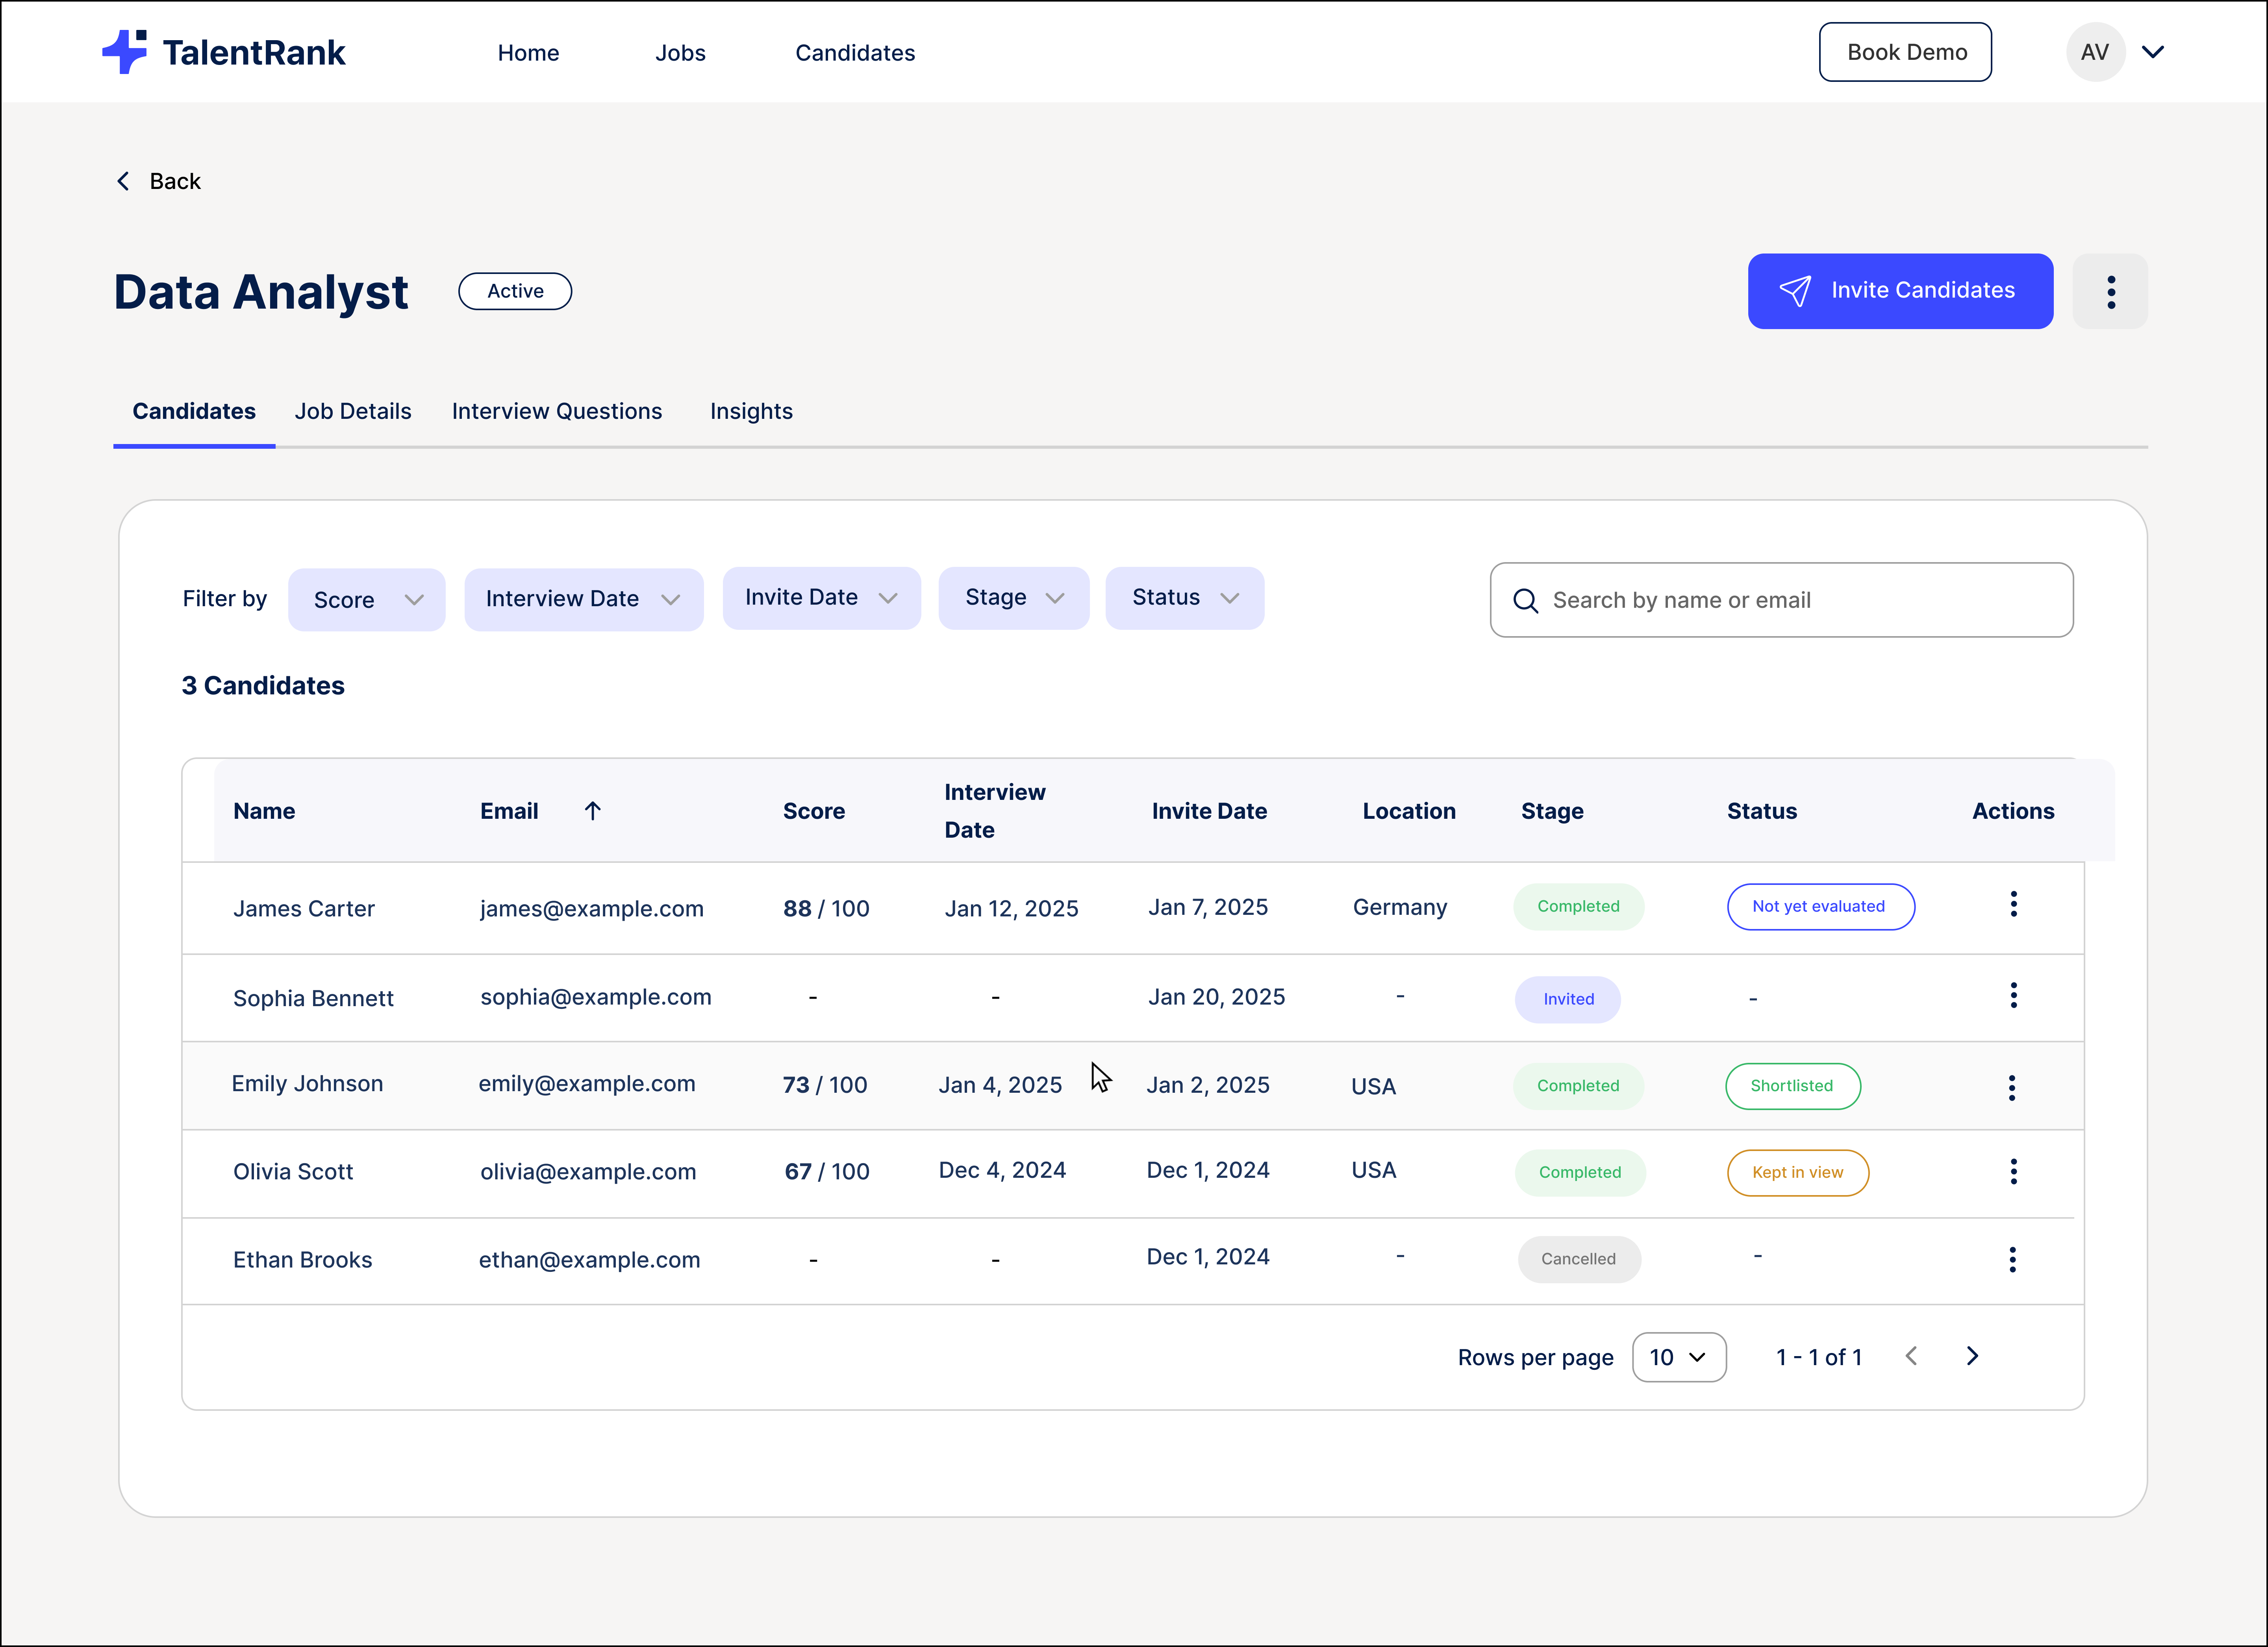Click email emily@example.com

[587, 1084]
